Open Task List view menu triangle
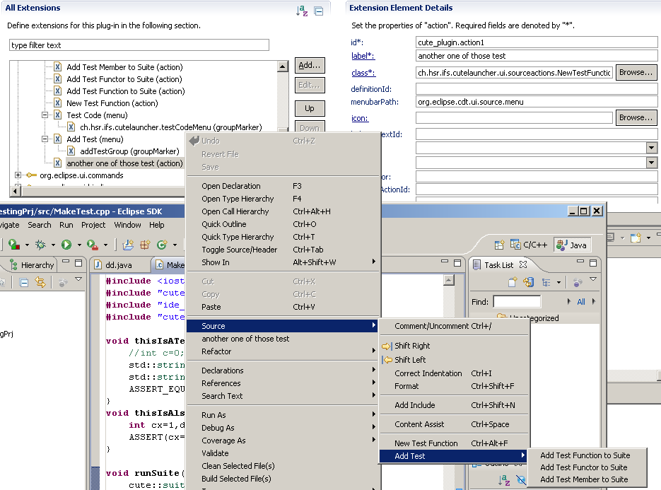 [x=593, y=279]
